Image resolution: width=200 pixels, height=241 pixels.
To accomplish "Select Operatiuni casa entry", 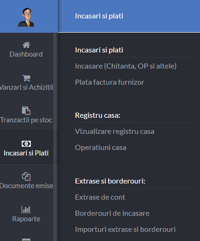I will [x=101, y=148].
